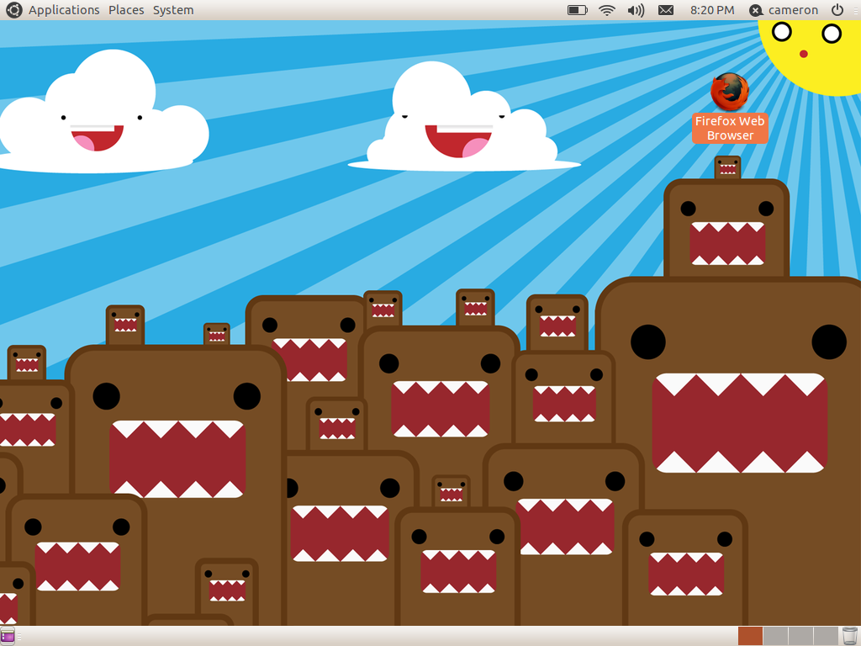This screenshot has width=861, height=646.
Task: Click the battery status icon
Action: pos(577,9)
